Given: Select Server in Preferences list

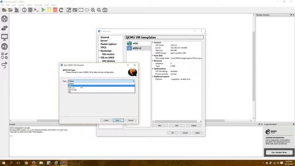Looking at the screenshot, I should [104, 41].
